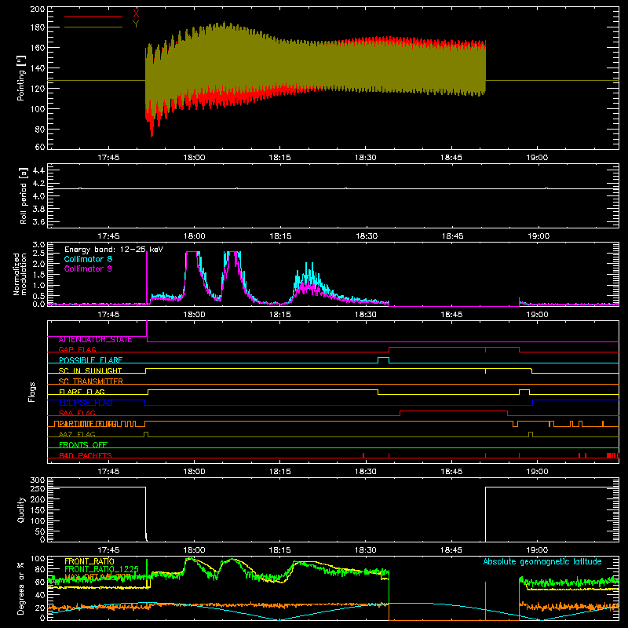Click the 200 value on Pointing axis
Screen dimensions: 628x628
tap(38, 9)
